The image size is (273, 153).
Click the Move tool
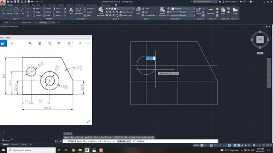point(37,8)
